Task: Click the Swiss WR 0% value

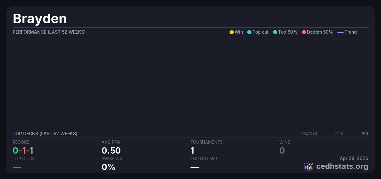Action: click(x=108, y=167)
